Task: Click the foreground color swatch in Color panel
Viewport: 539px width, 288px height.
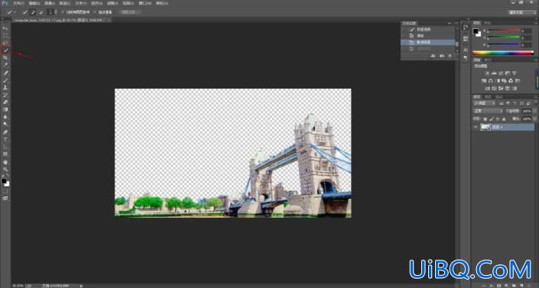Action: click(476, 31)
